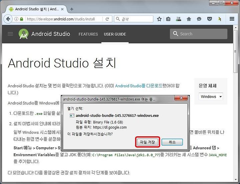240x184 pixels.
Task: Click the vertical scrollbar thumb
Action: [x=236, y=51]
